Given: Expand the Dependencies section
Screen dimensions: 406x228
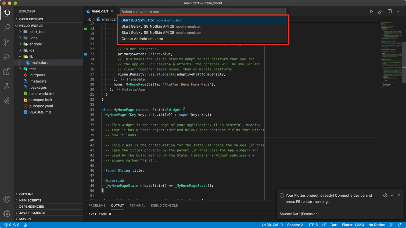Looking at the screenshot, I should (48, 207).
